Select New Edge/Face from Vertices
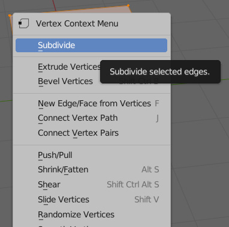The image size is (229, 227). pos(91,103)
